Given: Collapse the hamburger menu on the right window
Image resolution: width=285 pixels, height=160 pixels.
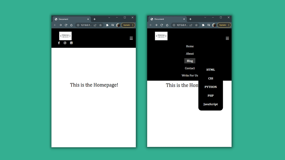Looking at the screenshot, I should [227, 38].
